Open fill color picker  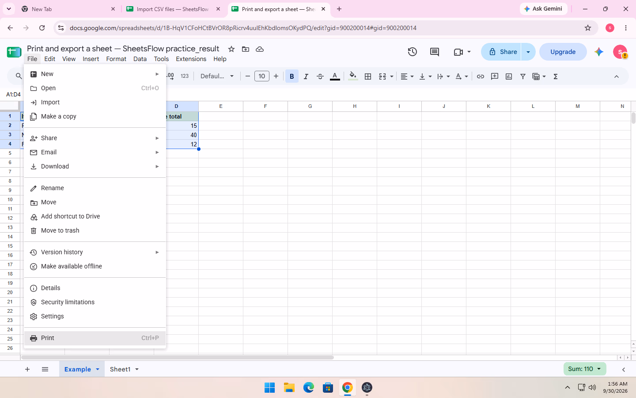click(352, 77)
